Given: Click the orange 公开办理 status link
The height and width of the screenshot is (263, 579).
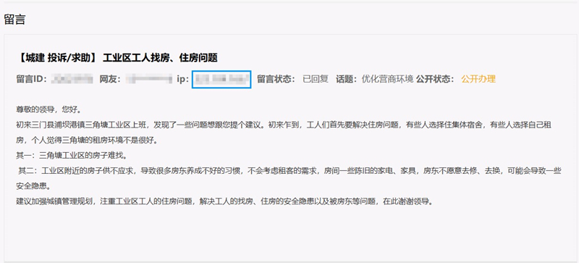Looking at the screenshot, I should coord(478,79).
